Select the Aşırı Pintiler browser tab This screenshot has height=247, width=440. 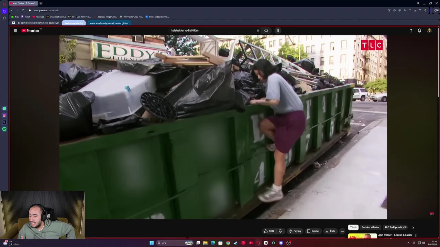point(23,3)
